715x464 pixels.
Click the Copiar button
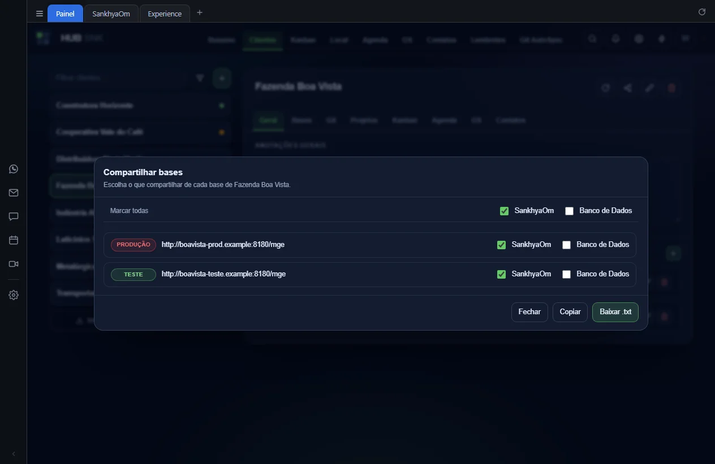[570, 312]
